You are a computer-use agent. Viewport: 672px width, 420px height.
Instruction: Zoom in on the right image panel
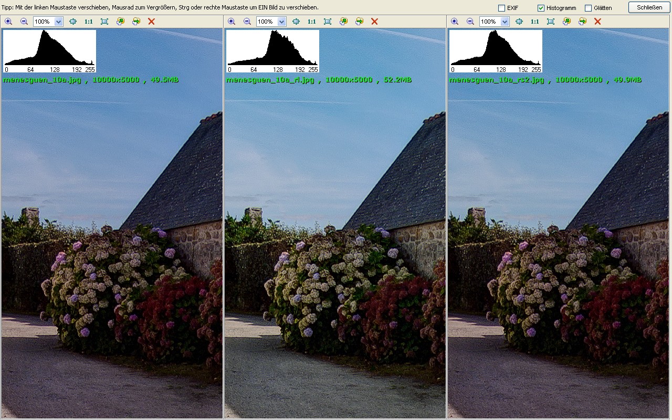[x=455, y=22]
